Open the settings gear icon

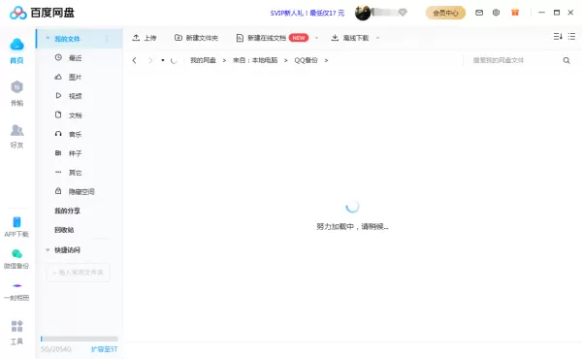(496, 13)
